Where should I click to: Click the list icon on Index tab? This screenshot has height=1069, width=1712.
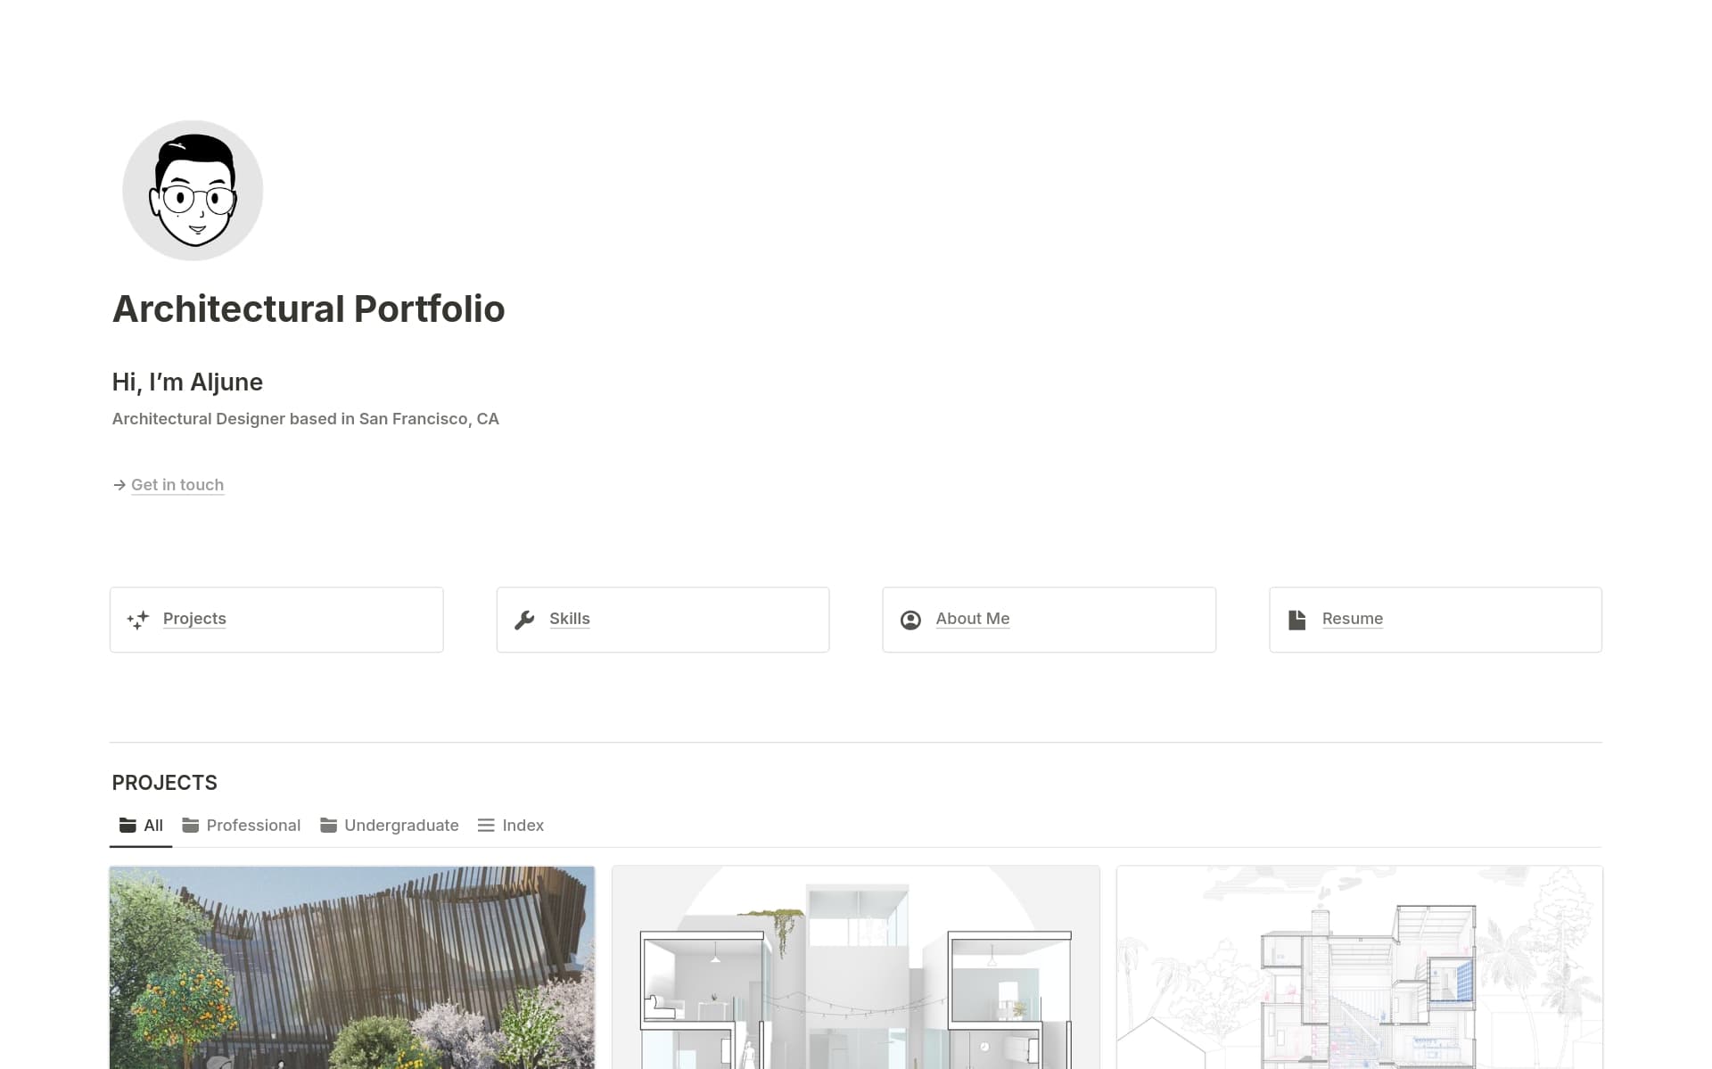(486, 826)
